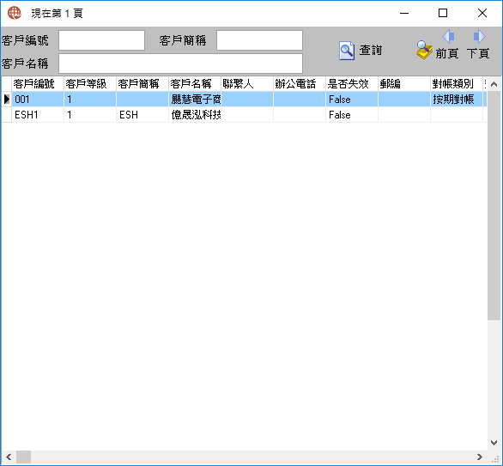Viewport: 503px width, 466px height.
Task: Go to 下頁 next page
Action: [x=478, y=53]
